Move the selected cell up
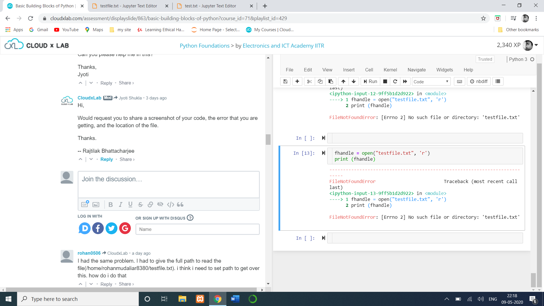 (x=343, y=82)
